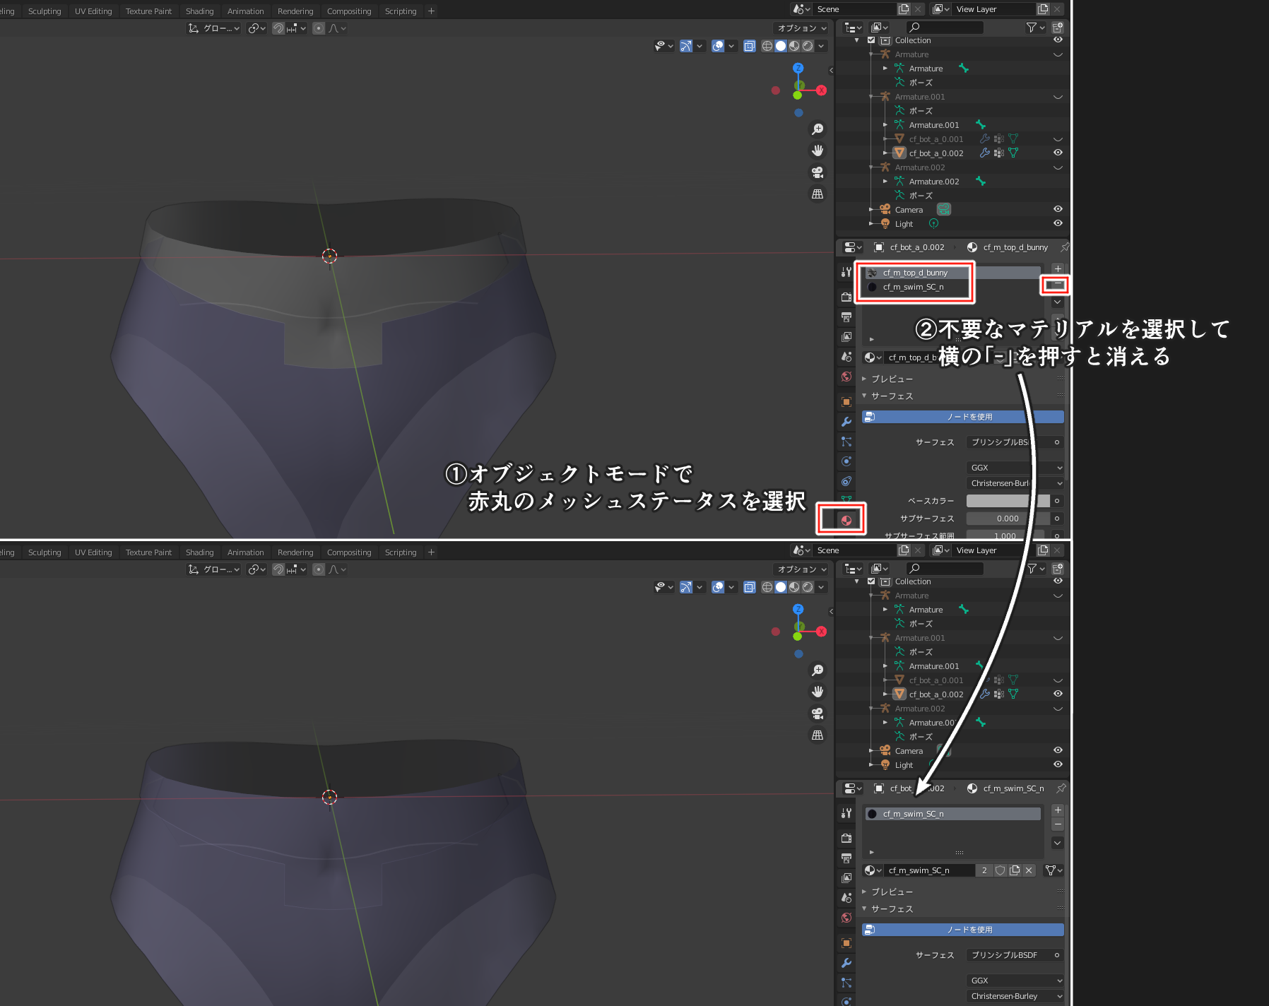Open Scene properties tab in upper screenshot

click(846, 357)
